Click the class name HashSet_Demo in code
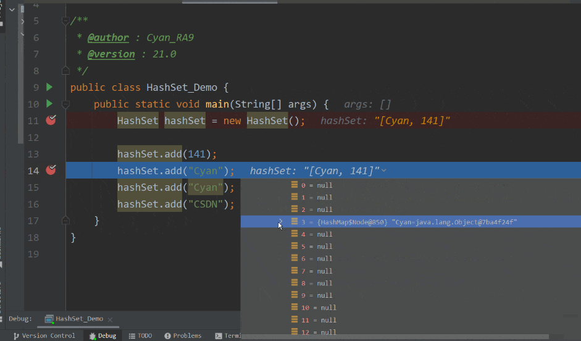 point(182,88)
